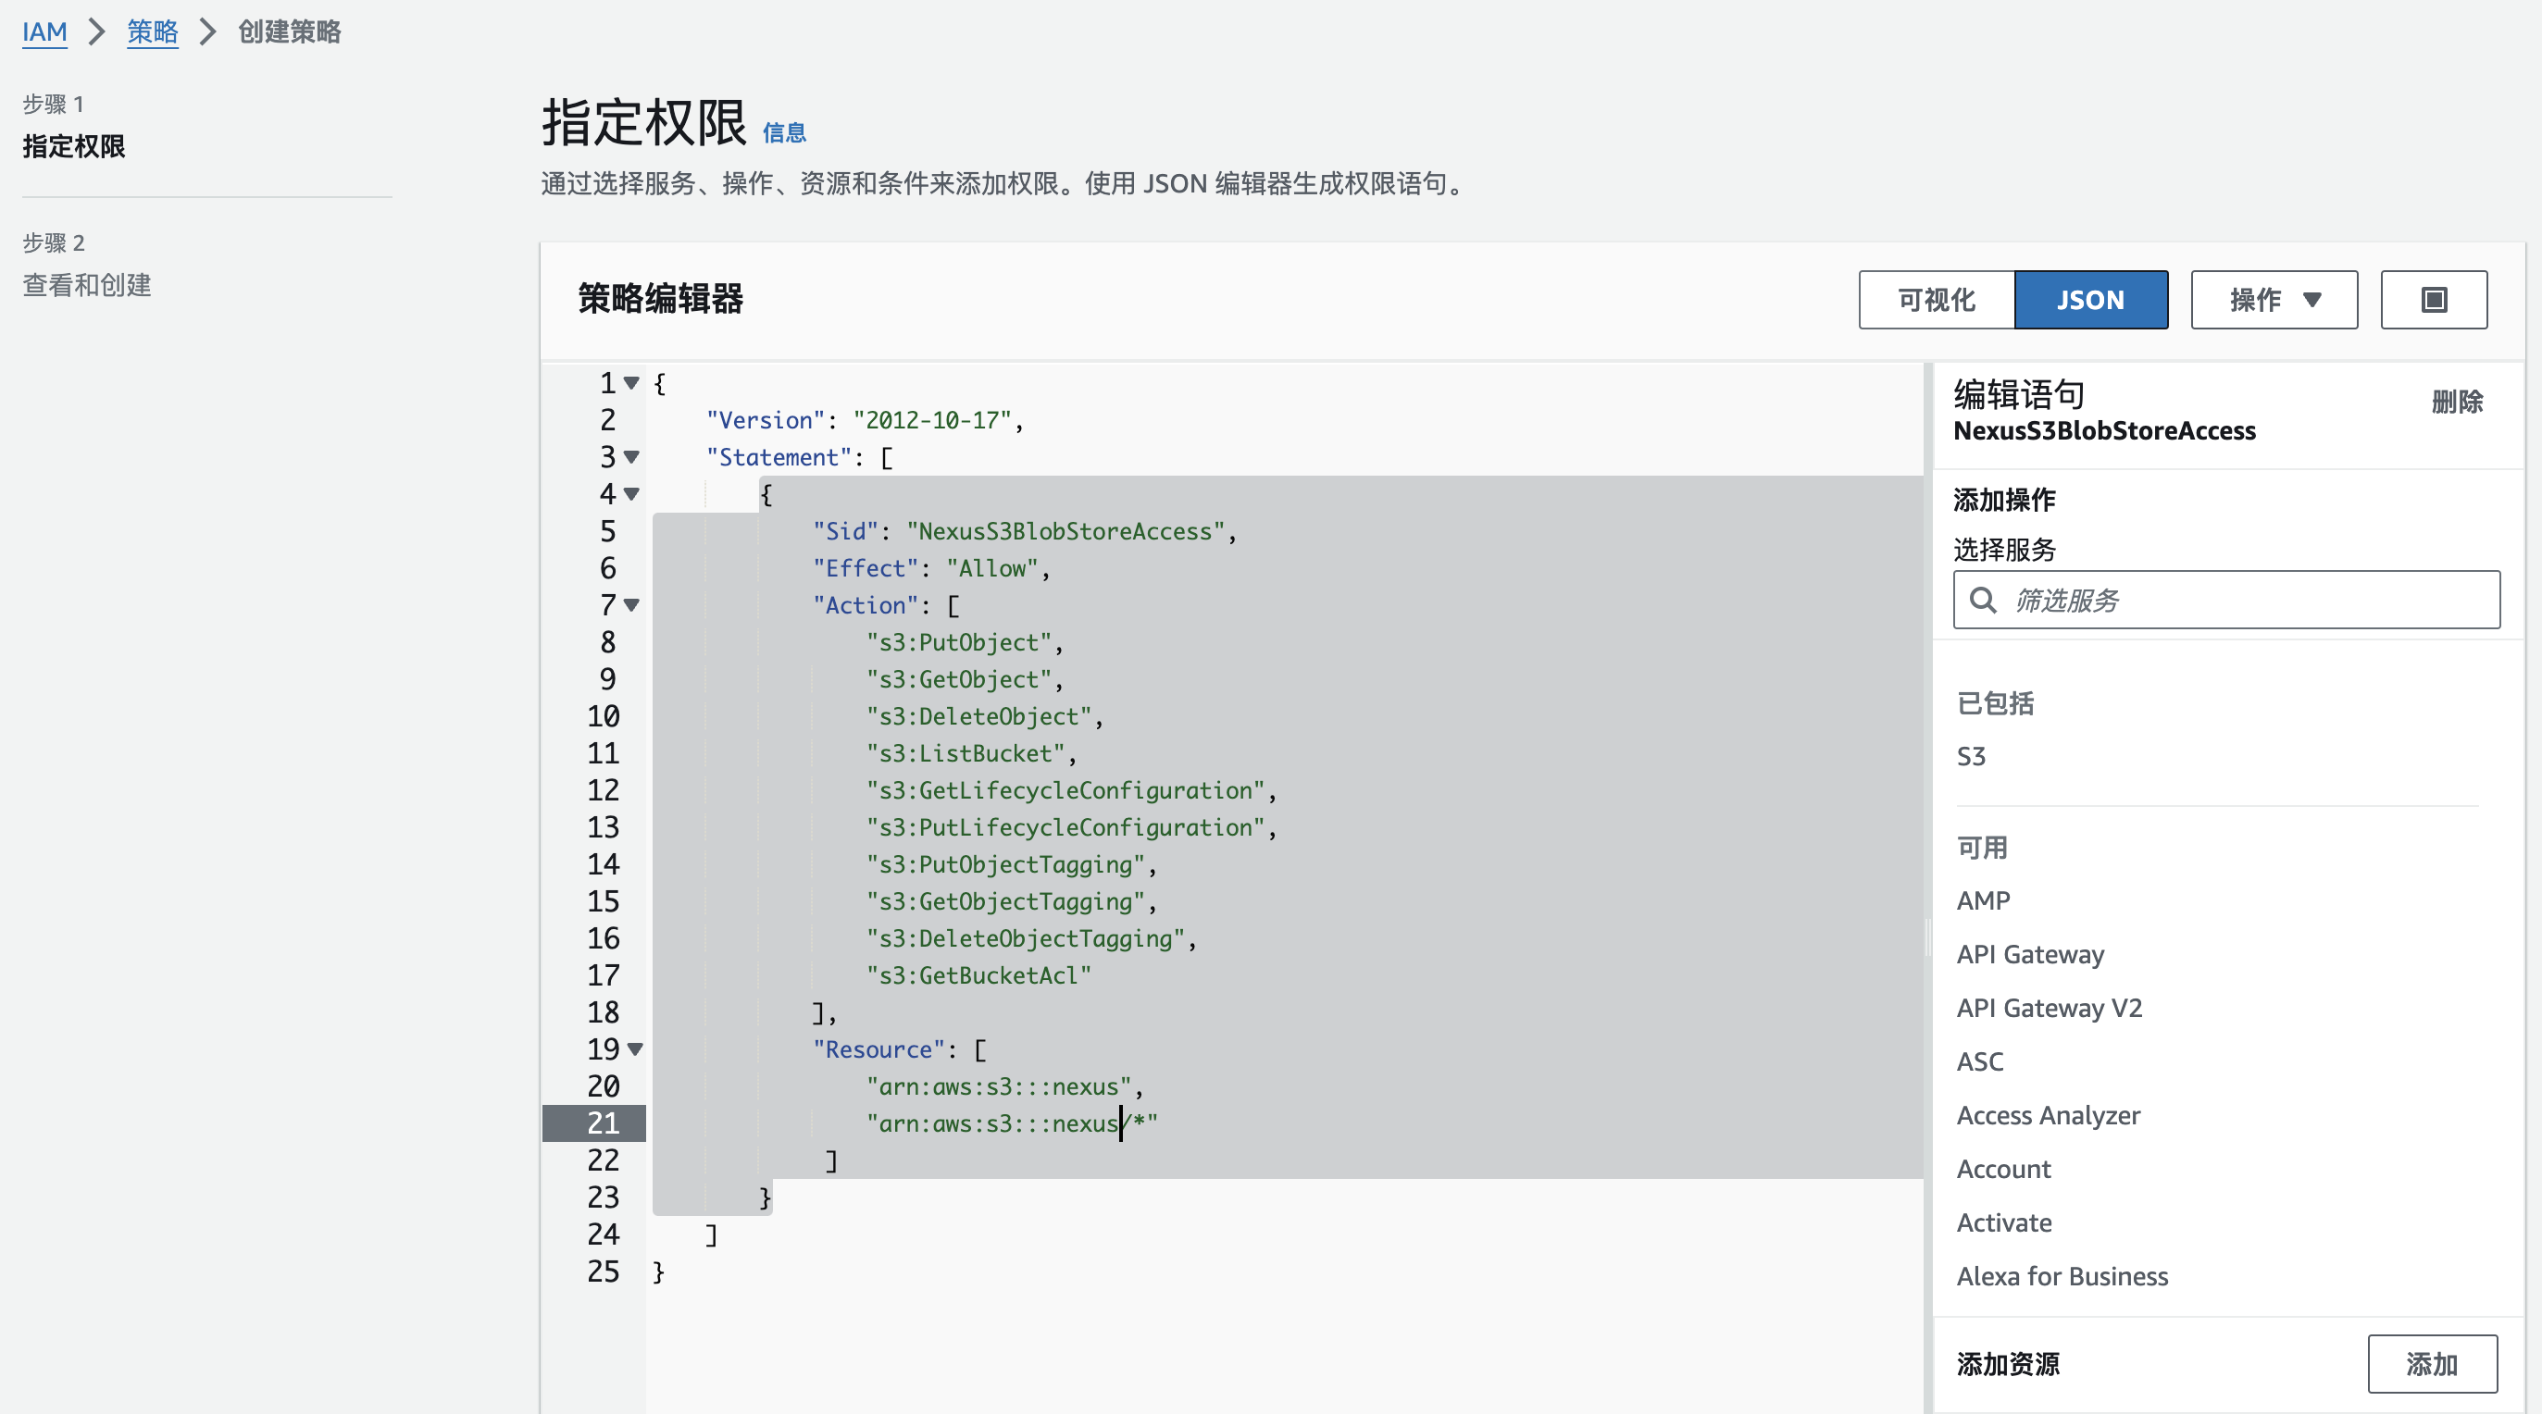Click "arn:aws:s3:::nexus" resource on line 20

(998, 1086)
